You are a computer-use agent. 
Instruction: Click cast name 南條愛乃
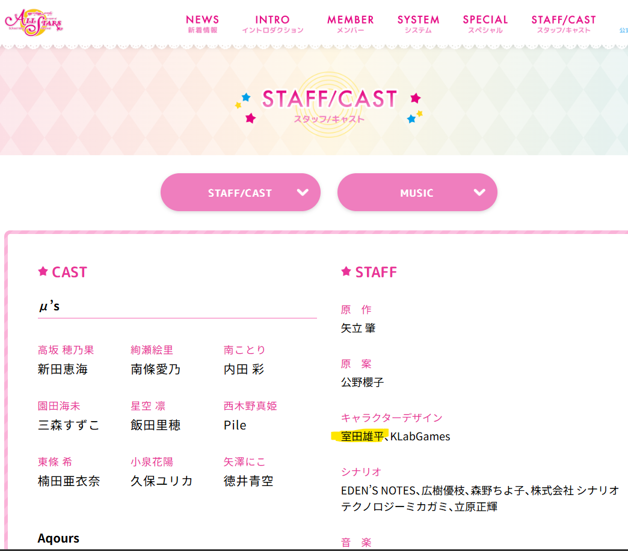(155, 369)
